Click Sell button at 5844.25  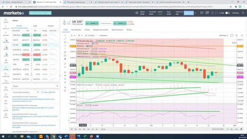(92, 23)
